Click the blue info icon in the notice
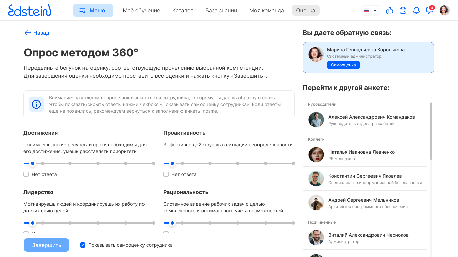Screen dimensions: 458x257 click(x=36, y=104)
